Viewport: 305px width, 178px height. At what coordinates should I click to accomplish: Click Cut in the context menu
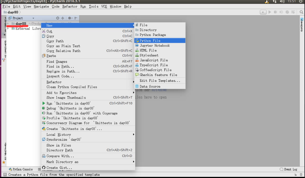coord(88,31)
